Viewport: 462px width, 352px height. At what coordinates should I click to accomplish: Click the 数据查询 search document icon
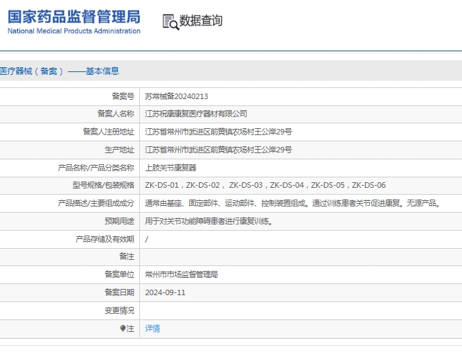click(170, 22)
